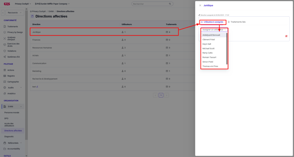Select Romain Tassart in dropdown list
294x157 pixels.
tap(209, 57)
